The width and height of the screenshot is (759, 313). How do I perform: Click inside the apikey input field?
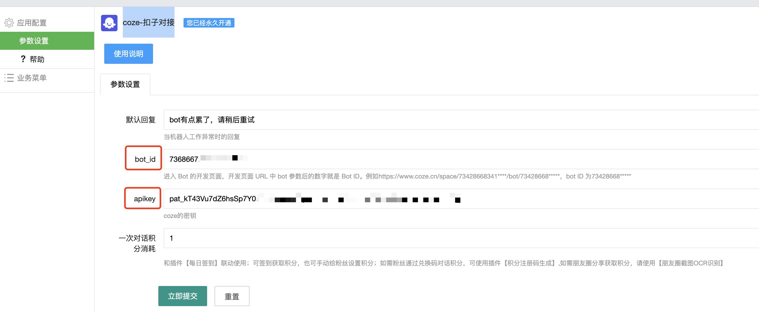(x=560, y=199)
